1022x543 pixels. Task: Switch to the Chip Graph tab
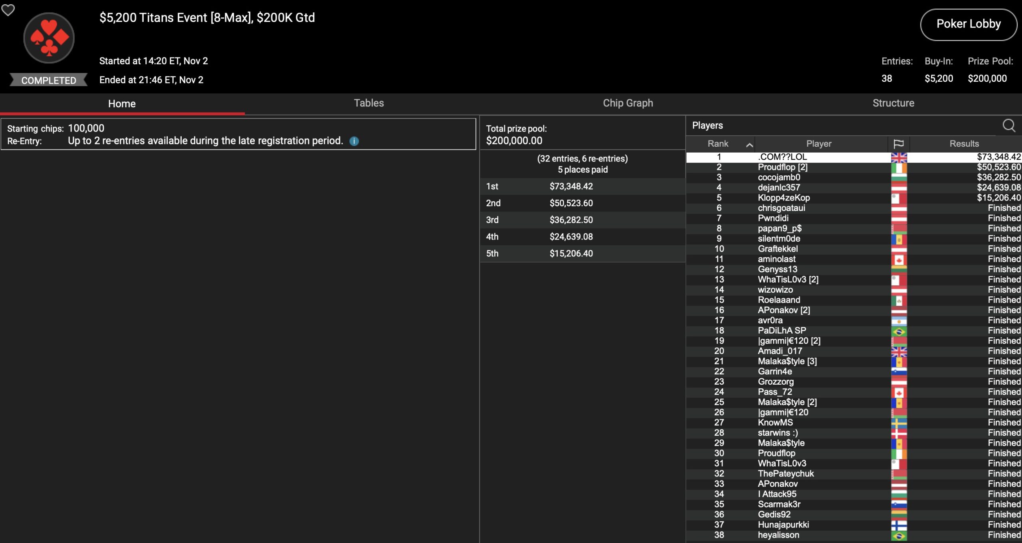(628, 103)
